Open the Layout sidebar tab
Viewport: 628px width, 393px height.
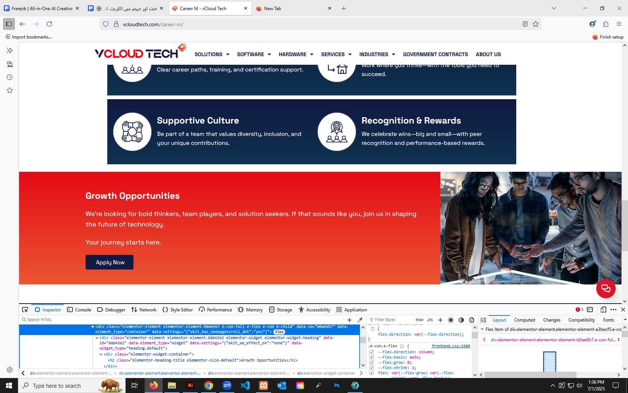[499, 320]
